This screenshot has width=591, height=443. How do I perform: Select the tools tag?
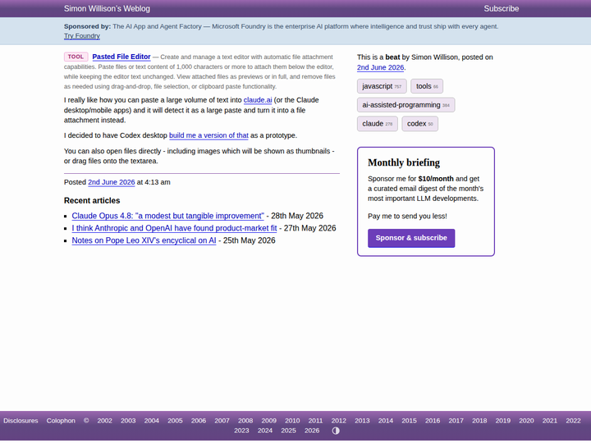click(427, 86)
